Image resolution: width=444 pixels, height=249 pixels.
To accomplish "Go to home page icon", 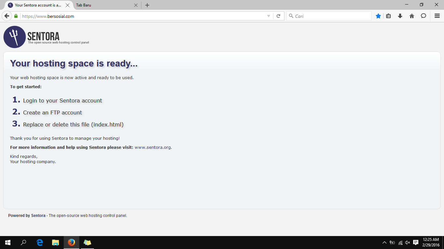I will (x=412, y=16).
